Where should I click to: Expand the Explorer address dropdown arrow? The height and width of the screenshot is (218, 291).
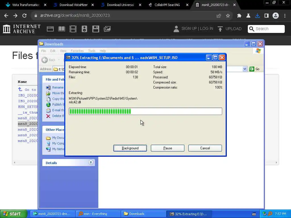click(x=245, y=69)
